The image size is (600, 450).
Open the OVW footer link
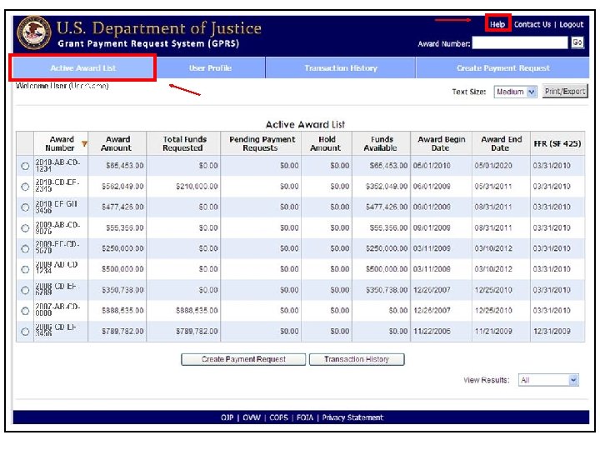point(252,417)
